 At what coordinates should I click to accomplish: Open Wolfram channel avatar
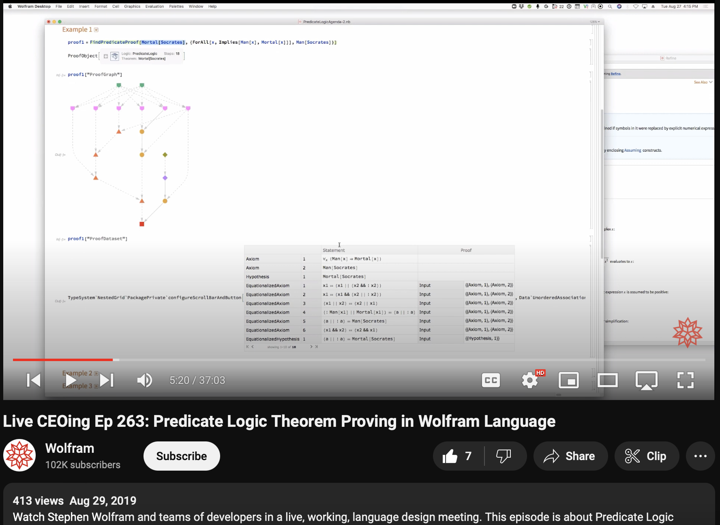point(19,455)
